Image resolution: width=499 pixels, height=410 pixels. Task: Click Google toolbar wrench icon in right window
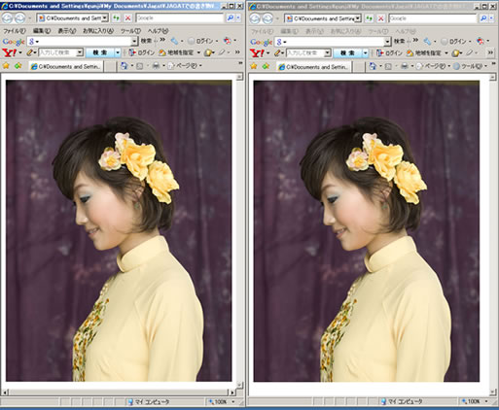coord(427,42)
